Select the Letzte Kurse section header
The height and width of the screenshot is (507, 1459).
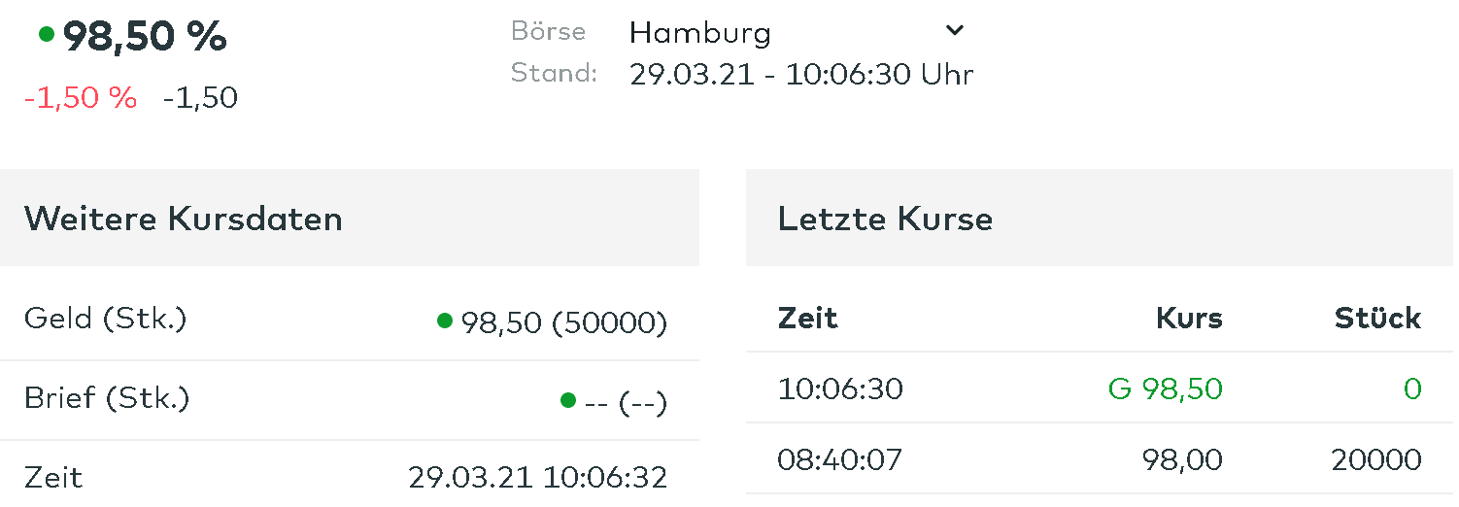point(885,219)
